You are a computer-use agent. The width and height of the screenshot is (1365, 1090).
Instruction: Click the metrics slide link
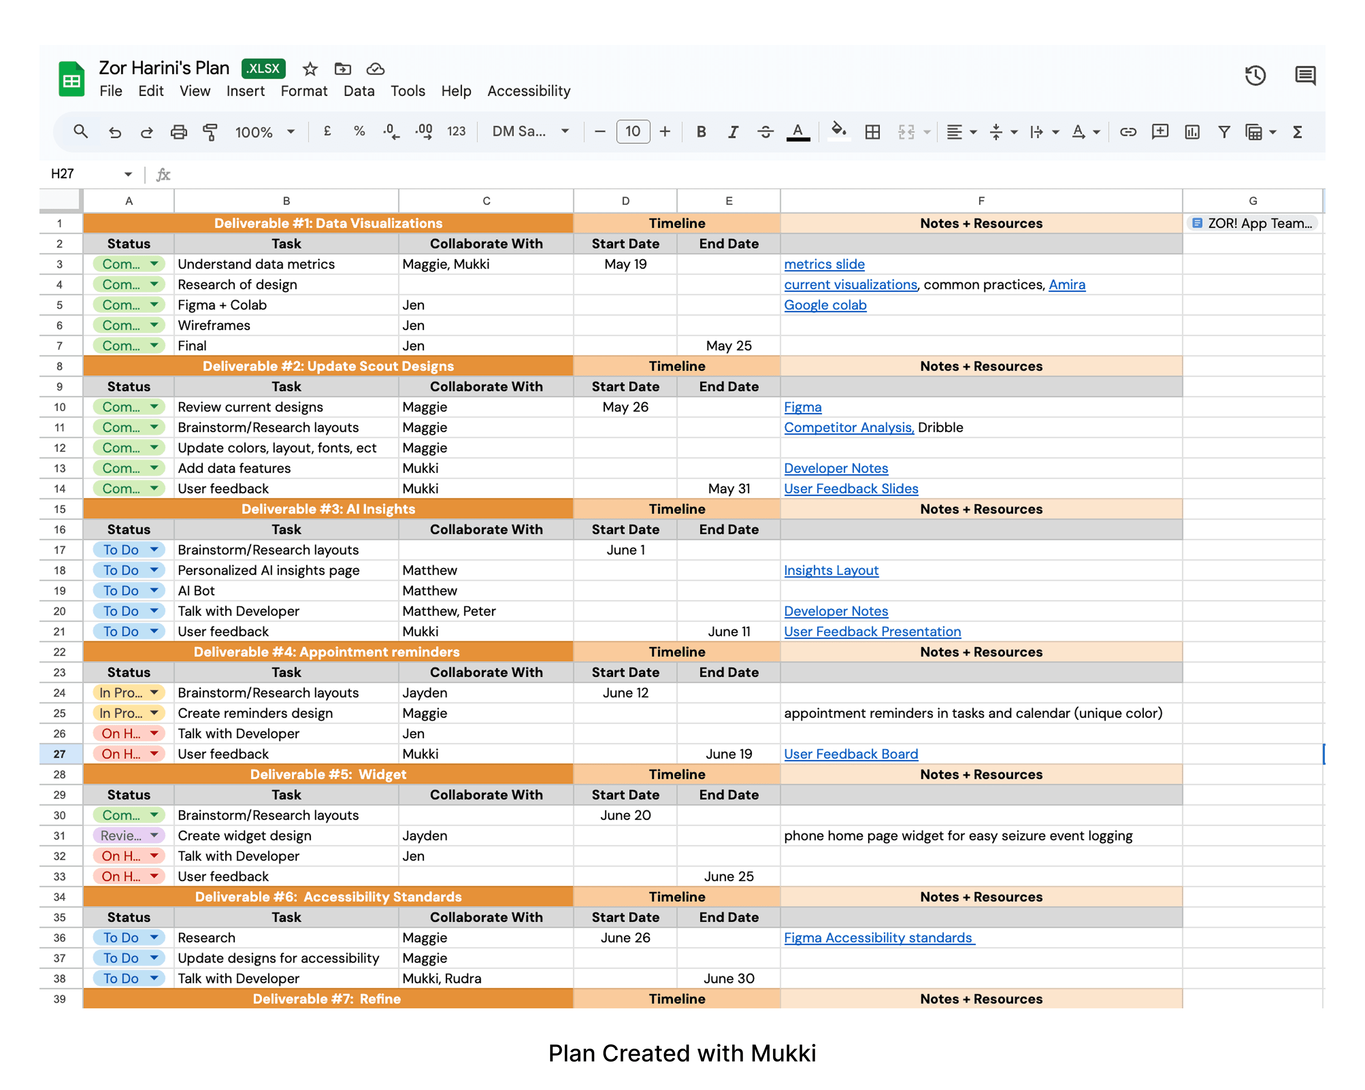(824, 264)
